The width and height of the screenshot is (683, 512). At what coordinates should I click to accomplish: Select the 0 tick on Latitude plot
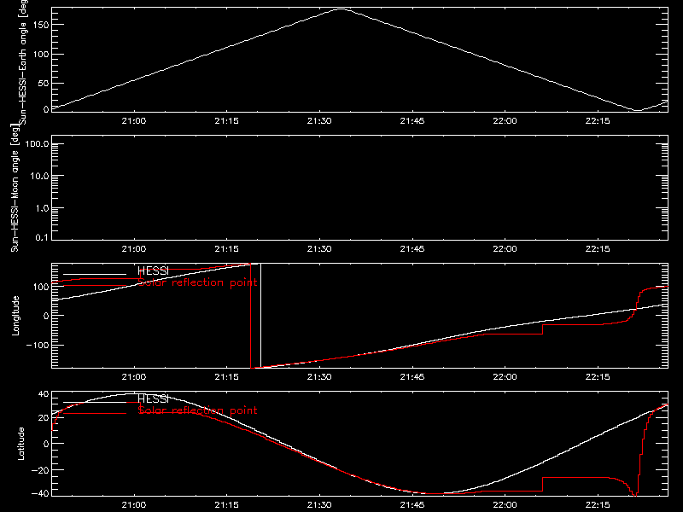(x=46, y=444)
